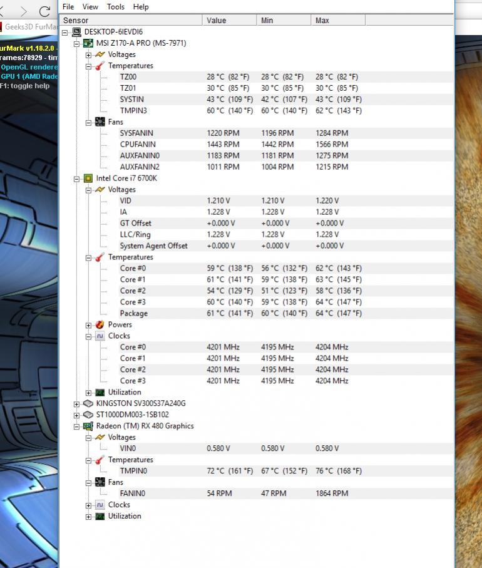Click the Radeon Temperatures thermometer icon
Screen dimensions: 482x568
(100, 460)
